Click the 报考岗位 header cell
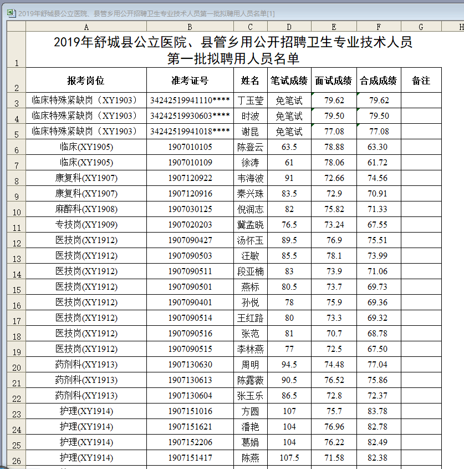Viewport: 464px width, 469px height. (x=86, y=80)
